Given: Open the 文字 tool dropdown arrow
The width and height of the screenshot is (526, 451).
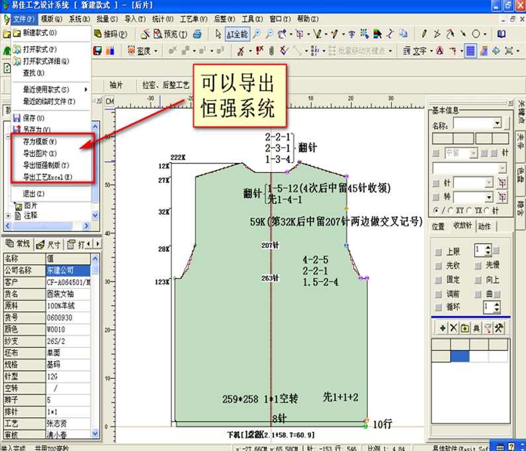Looking at the screenshot, I should tap(431, 51).
